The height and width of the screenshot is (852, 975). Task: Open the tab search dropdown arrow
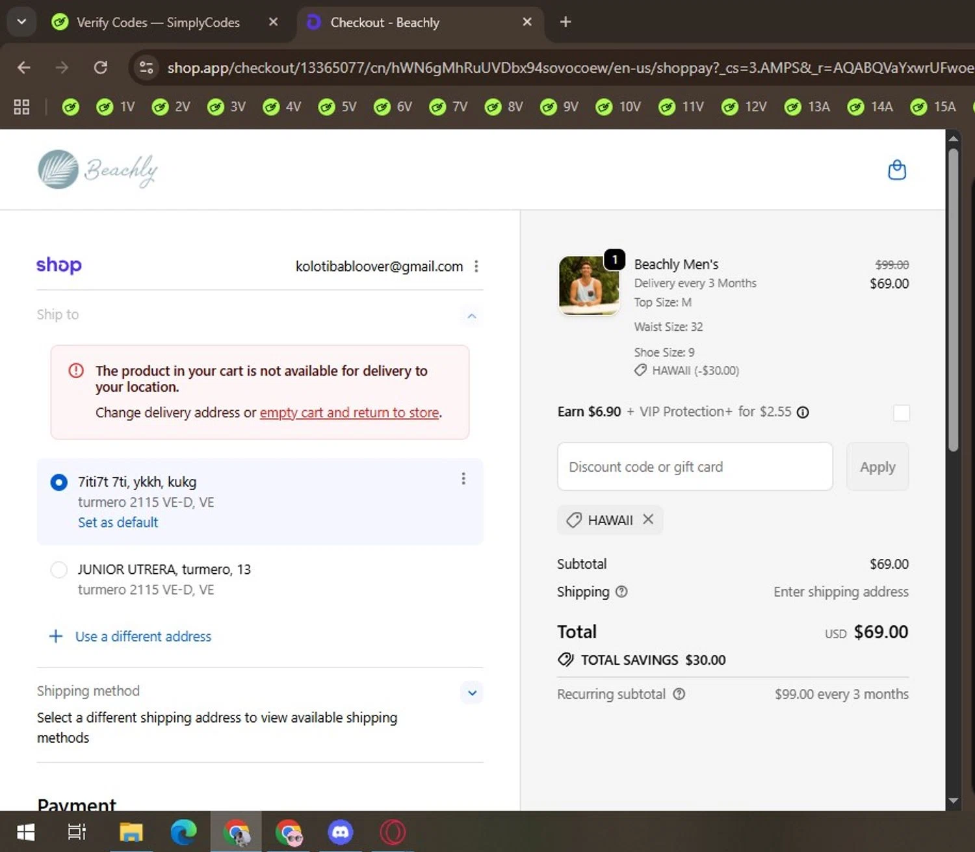pos(21,22)
